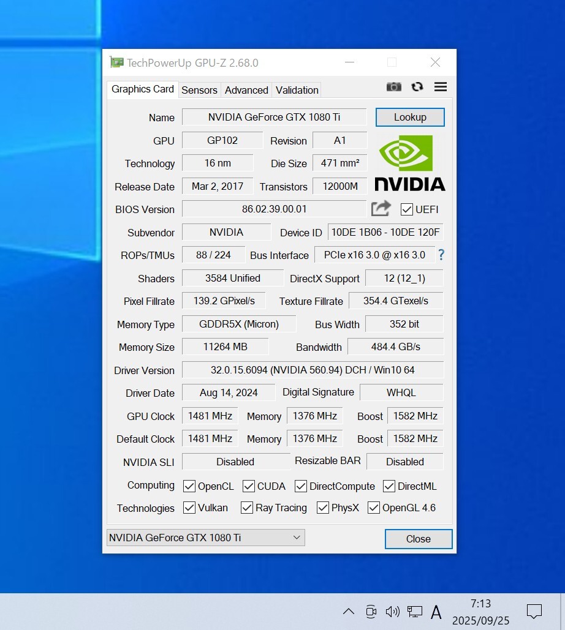565x630 pixels.
Task: Click the BIOS Version text field
Action: 274,209
